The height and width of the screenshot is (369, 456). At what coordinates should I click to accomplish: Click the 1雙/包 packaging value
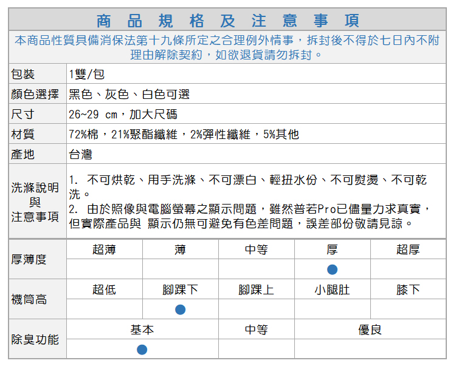[x=86, y=74]
